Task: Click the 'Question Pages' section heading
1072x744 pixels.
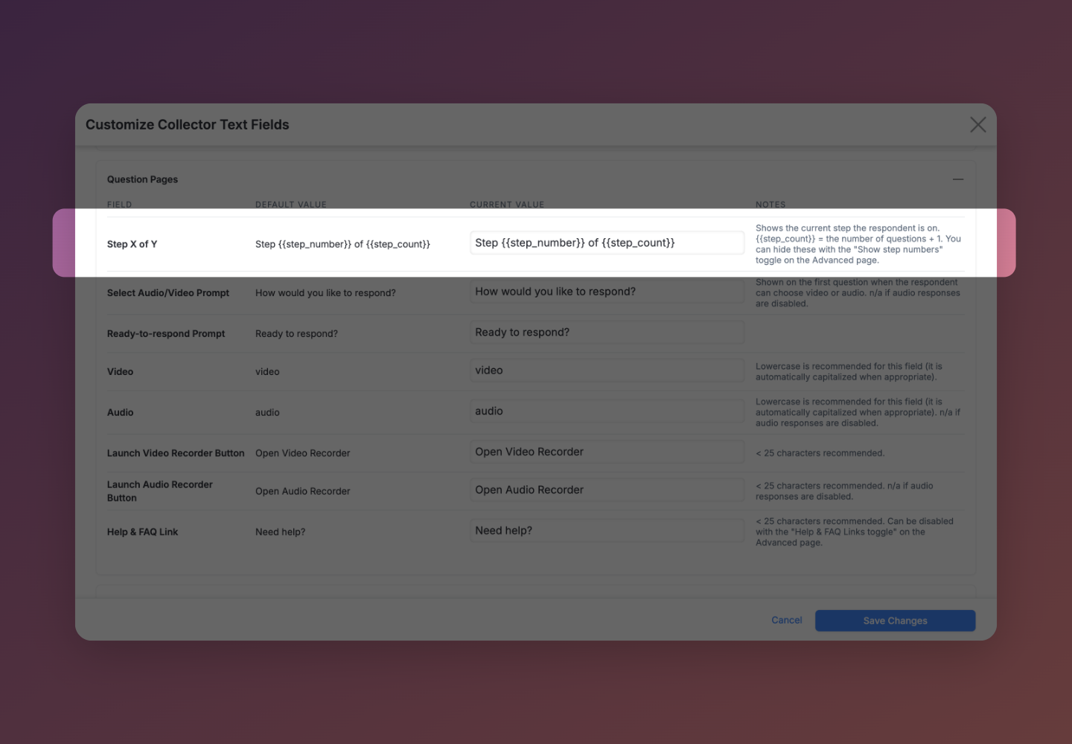Action: point(142,179)
